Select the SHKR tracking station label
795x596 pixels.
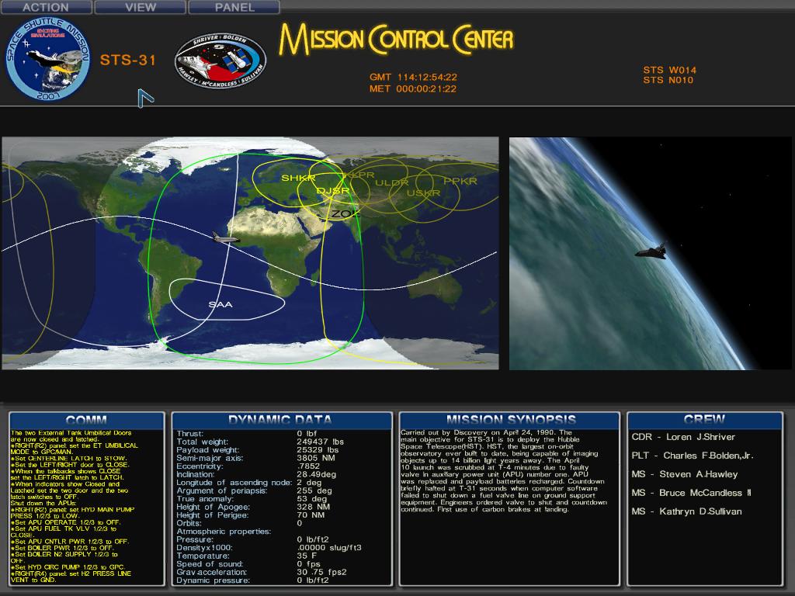298,178
